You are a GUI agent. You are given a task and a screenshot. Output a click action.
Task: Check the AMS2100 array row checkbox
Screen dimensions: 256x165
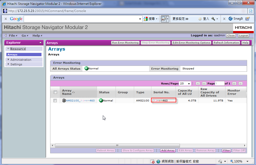[55, 101]
